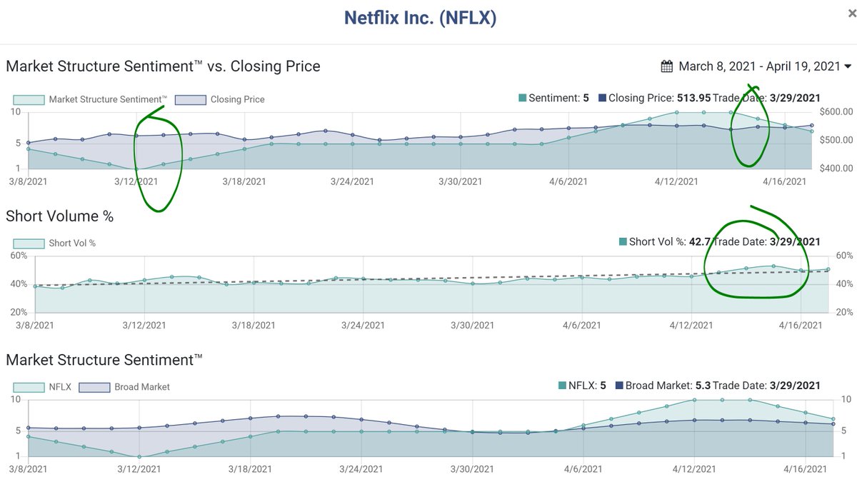
Task: Click the sentiment peak point at 4/12/2021
Action: (676, 113)
